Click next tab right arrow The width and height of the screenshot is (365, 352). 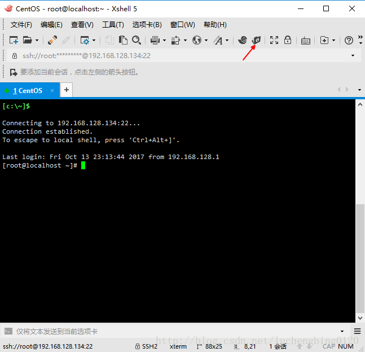(x=347, y=90)
